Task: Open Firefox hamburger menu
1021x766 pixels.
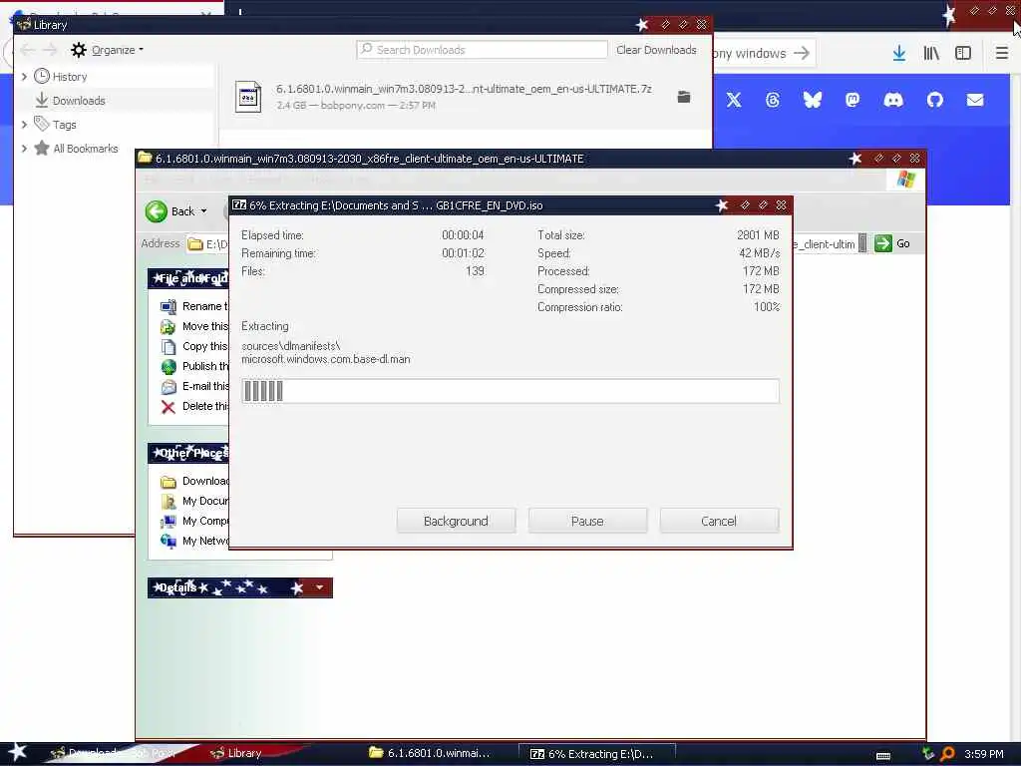Action: 1001,54
